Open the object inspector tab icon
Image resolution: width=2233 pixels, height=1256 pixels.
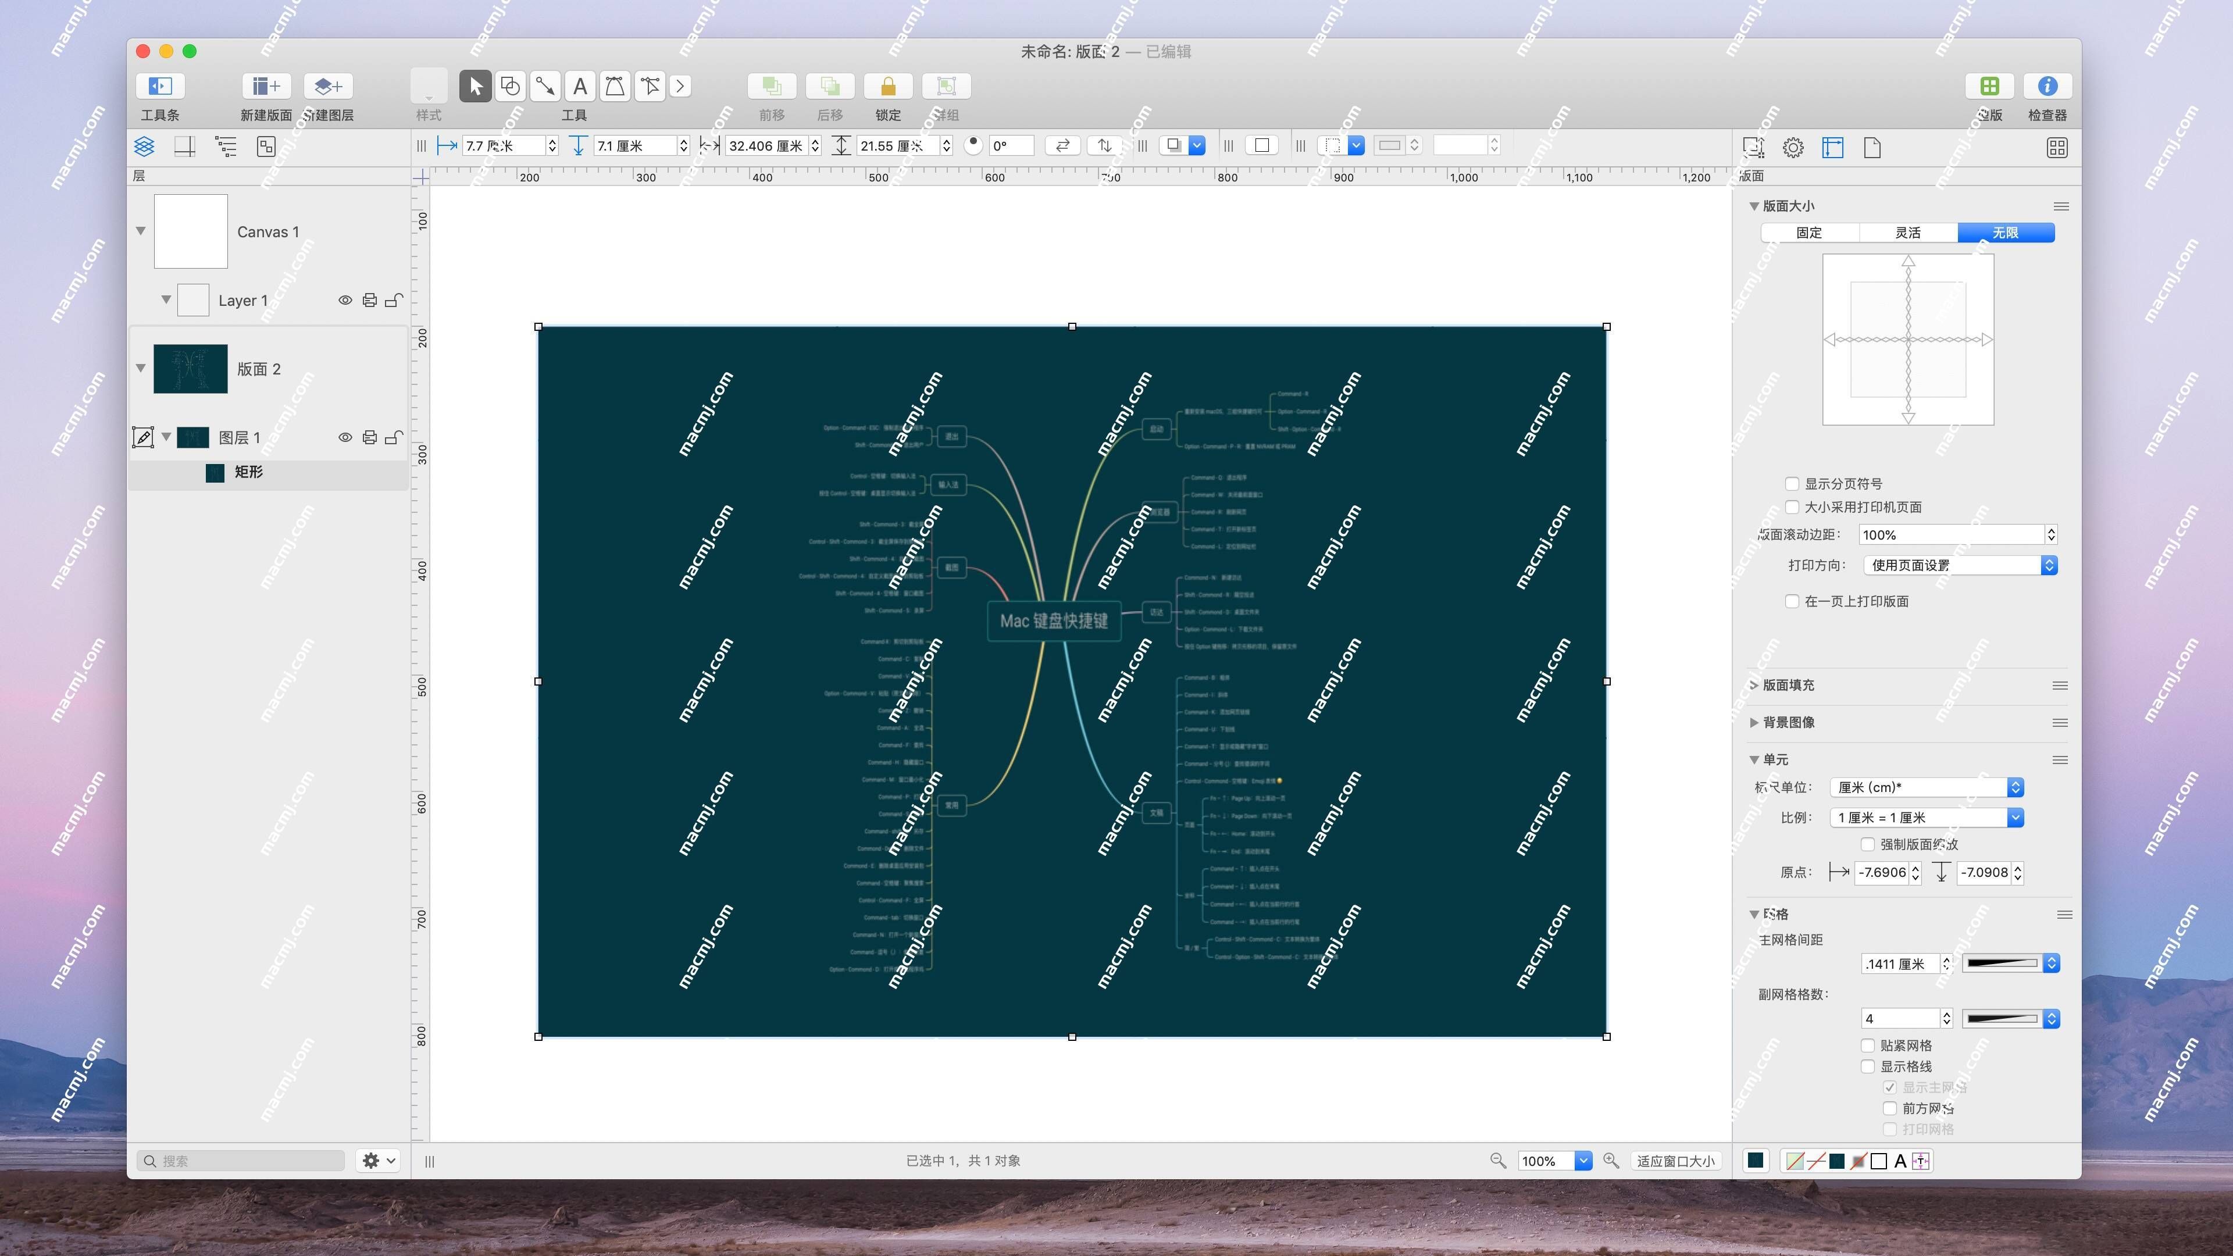[1753, 147]
